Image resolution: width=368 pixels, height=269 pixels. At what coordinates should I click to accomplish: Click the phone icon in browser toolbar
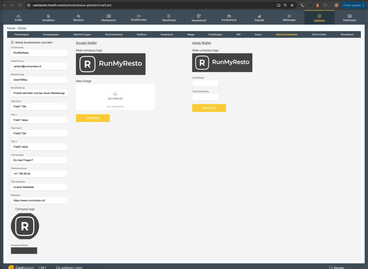coord(302,5)
